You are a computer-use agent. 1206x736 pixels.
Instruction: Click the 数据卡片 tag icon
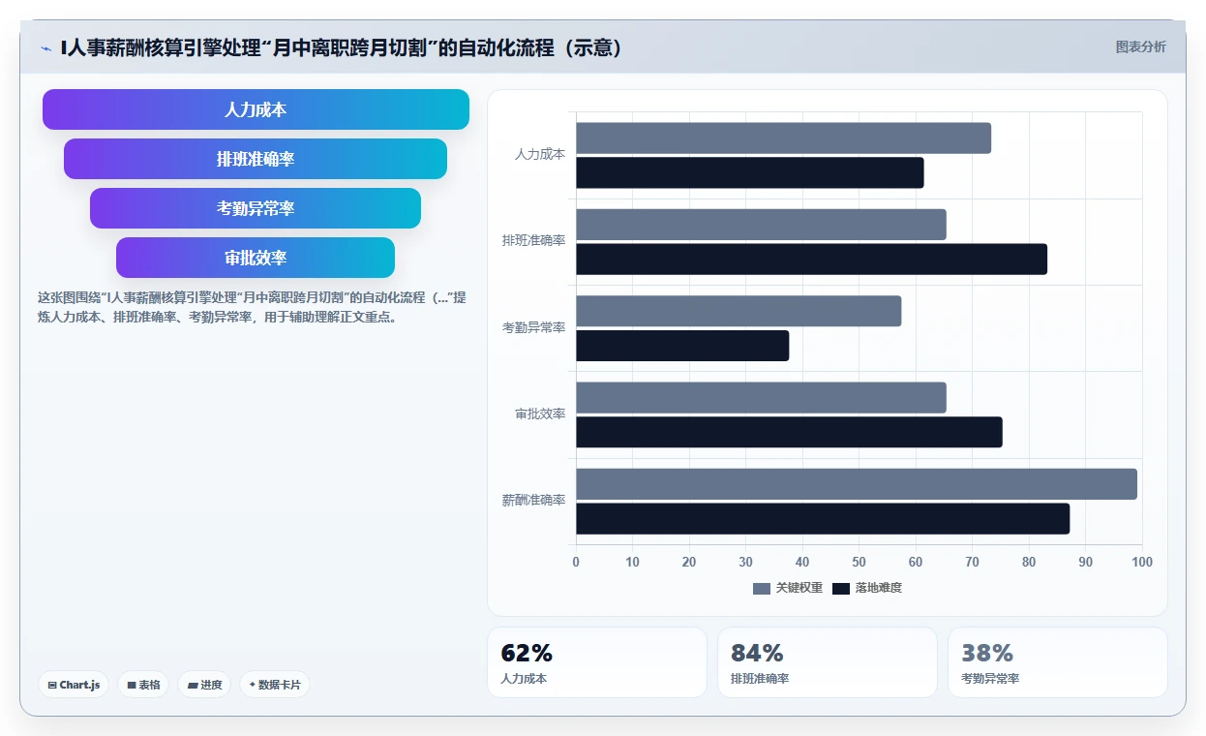tap(253, 685)
